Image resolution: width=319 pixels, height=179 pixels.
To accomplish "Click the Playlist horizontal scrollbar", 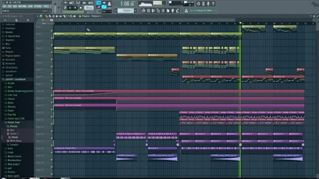I will (x=145, y=20).
